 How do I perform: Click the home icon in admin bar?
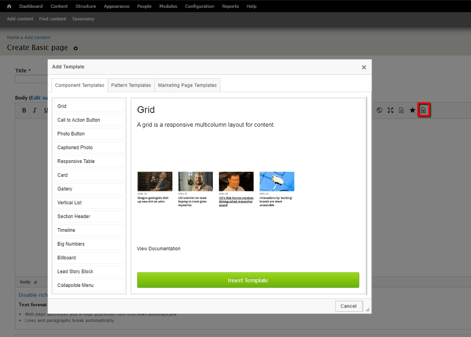point(9,6)
